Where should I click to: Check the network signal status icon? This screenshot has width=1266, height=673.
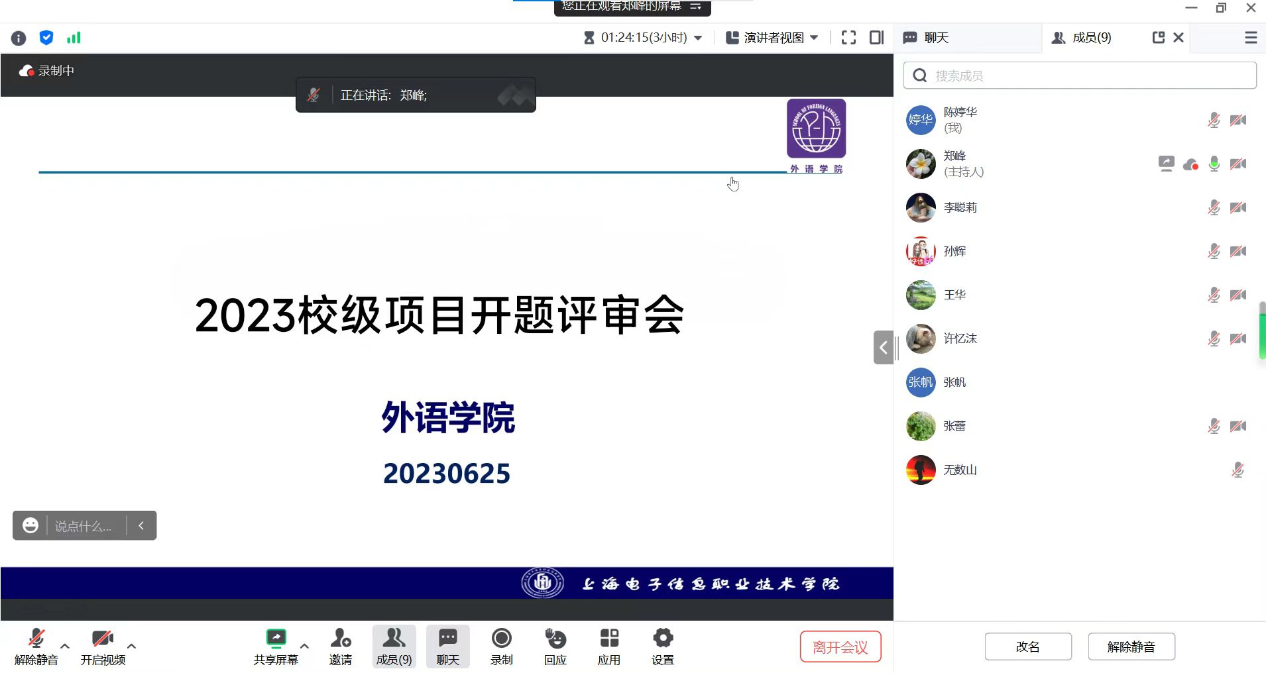(x=74, y=38)
